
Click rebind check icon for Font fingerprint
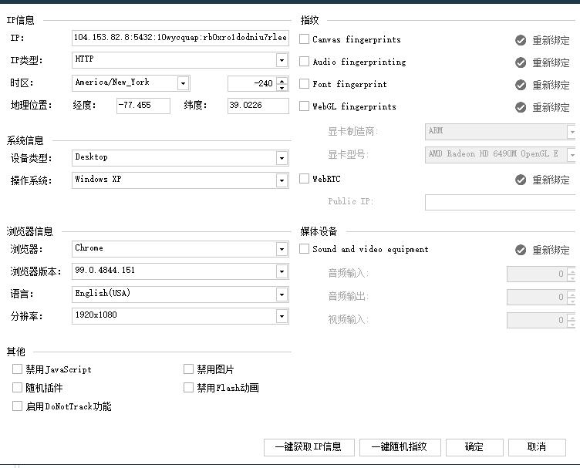(521, 85)
